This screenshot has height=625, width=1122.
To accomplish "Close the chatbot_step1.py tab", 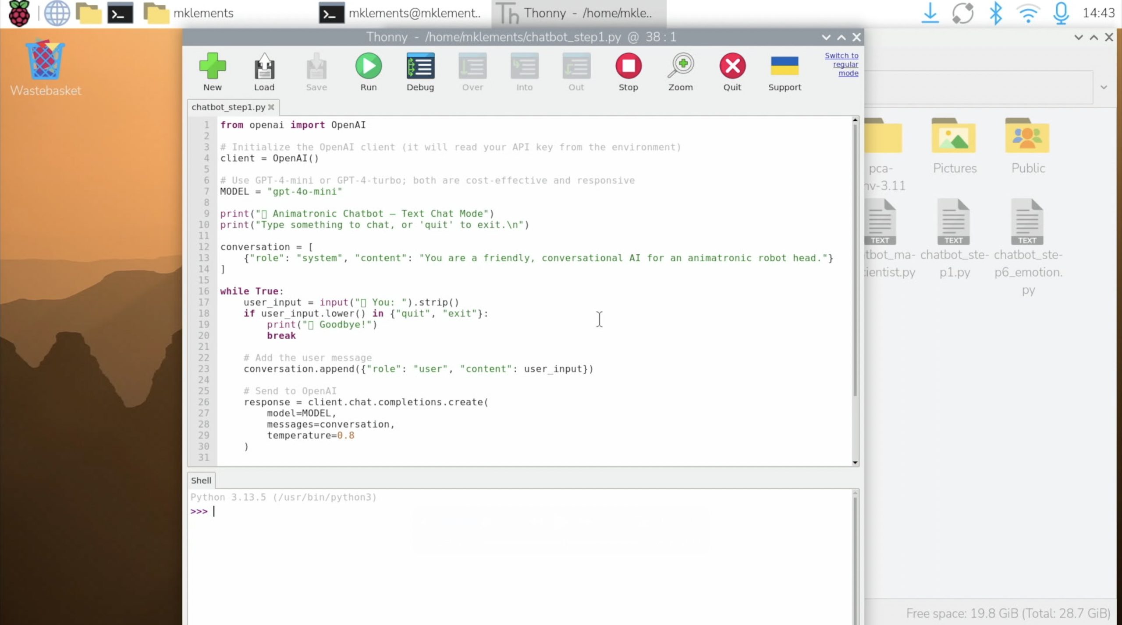I will tap(271, 107).
